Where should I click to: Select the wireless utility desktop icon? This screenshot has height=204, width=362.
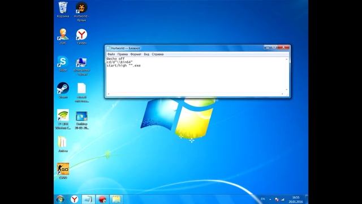click(x=63, y=119)
